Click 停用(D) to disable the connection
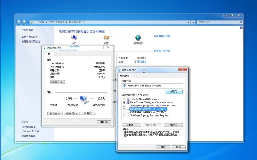Image resolution: width=257 pixels, height=160 pixels. 72,114
